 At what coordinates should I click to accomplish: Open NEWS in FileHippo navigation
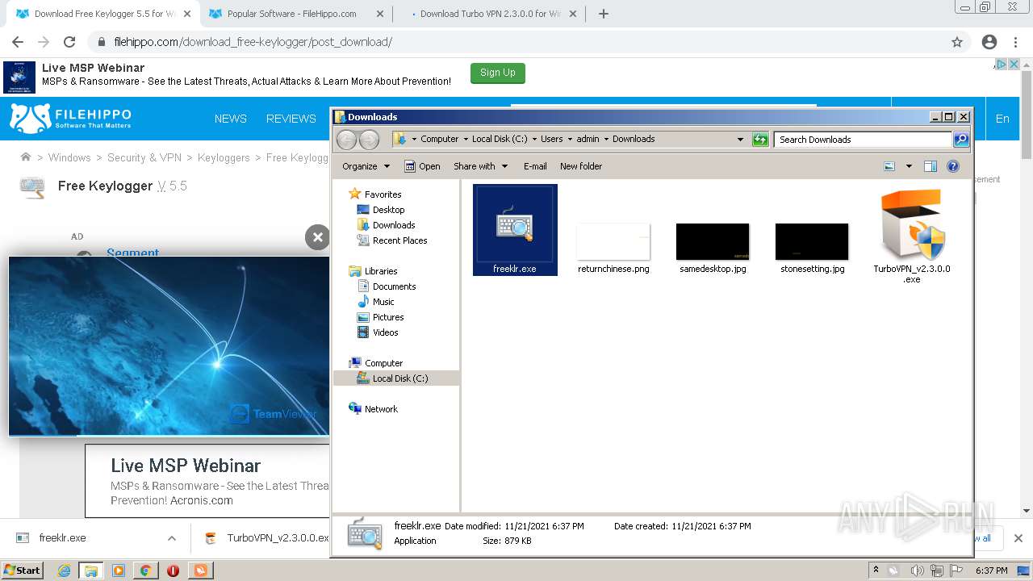pos(231,119)
